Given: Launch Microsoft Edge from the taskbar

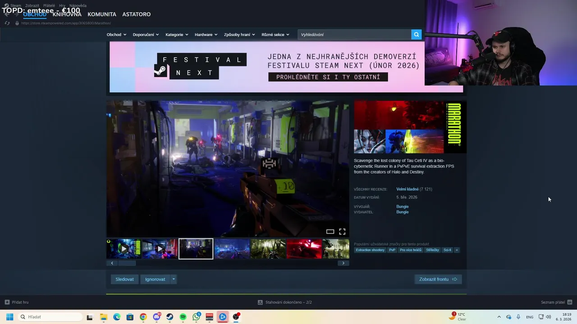Looking at the screenshot, I should point(117,317).
